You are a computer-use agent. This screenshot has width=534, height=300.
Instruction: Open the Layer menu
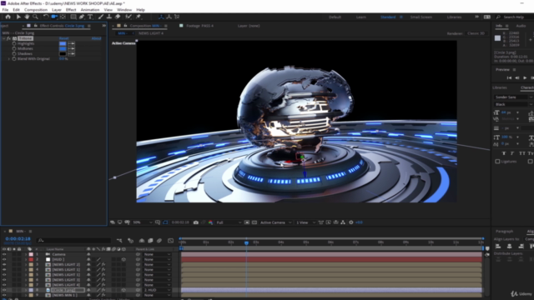[x=57, y=10]
